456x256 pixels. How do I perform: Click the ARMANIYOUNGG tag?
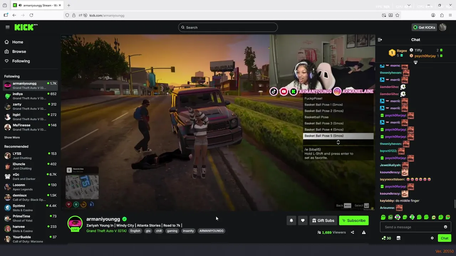(212, 231)
